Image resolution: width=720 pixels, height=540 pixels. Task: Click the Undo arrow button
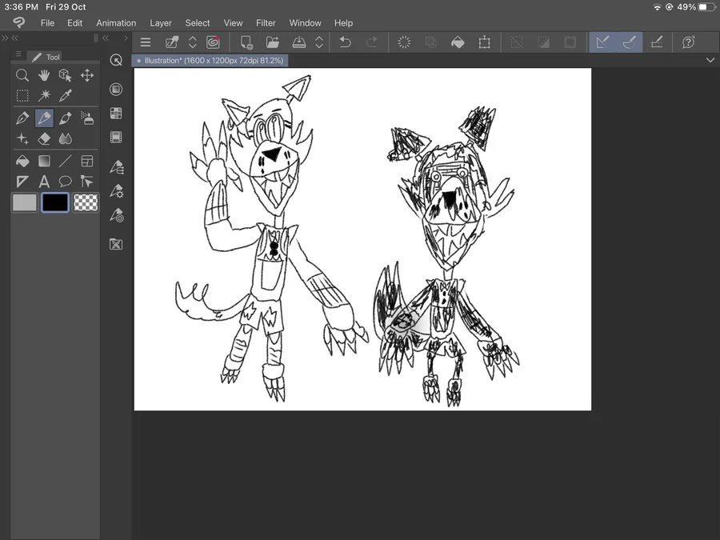pyautogui.click(x=346, y=42)
